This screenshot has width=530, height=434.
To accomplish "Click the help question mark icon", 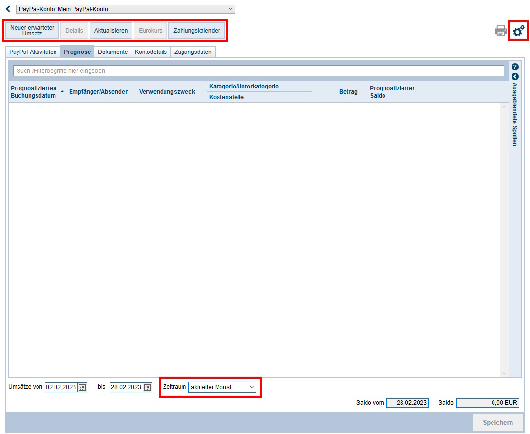I will (515, 67).
